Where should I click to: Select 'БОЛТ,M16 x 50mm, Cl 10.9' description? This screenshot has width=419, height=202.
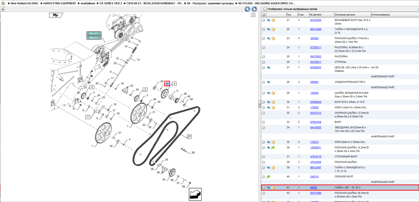click(350, 102)
